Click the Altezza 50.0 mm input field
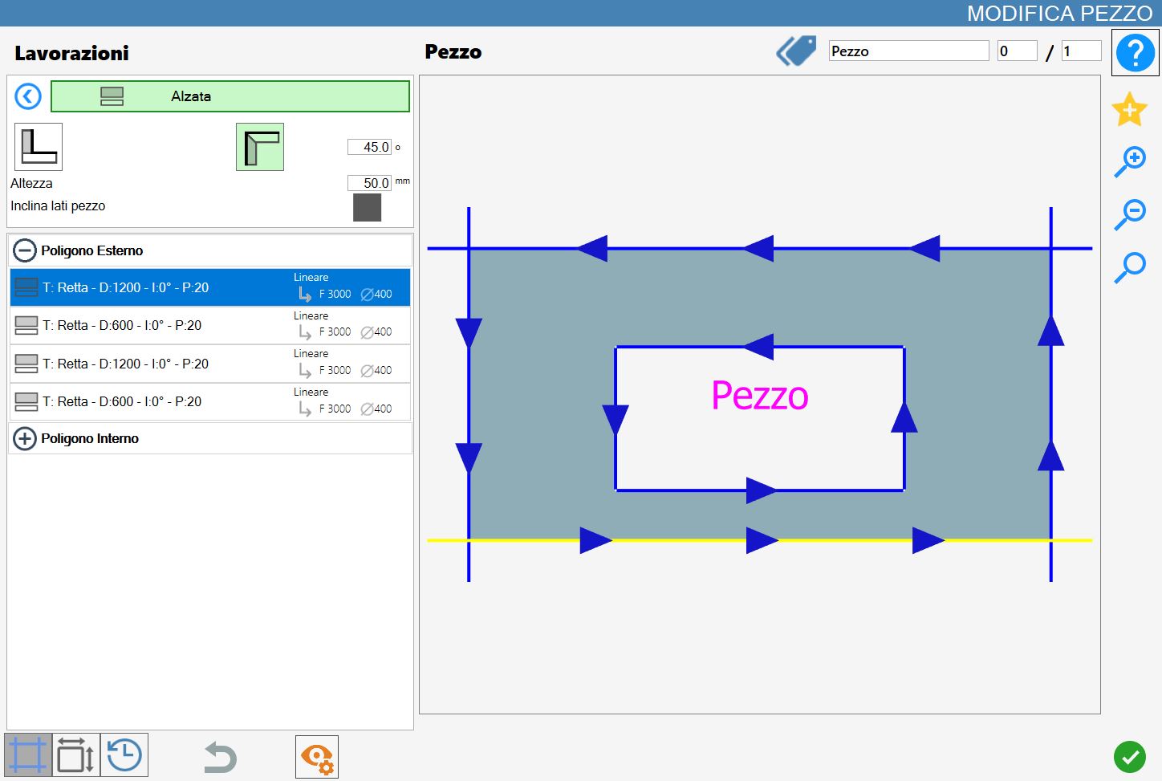The width and height of the screenshot is (1162, 781). (x=369, y=183)
